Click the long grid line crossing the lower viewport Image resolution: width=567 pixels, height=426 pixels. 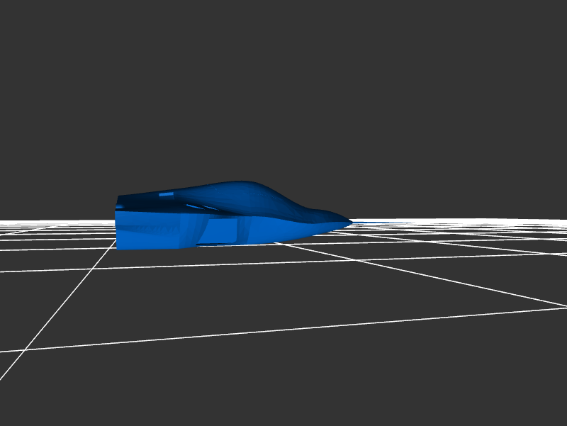click(283, 330)
